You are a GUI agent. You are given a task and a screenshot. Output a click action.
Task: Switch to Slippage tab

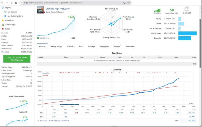point(91,46)
